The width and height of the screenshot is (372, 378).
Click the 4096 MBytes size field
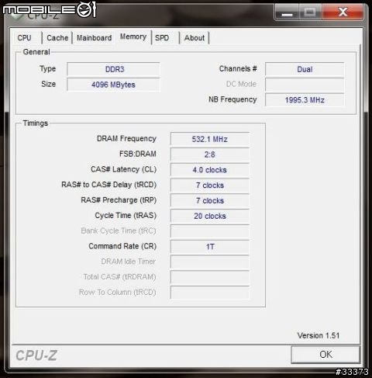pos(113,85)
